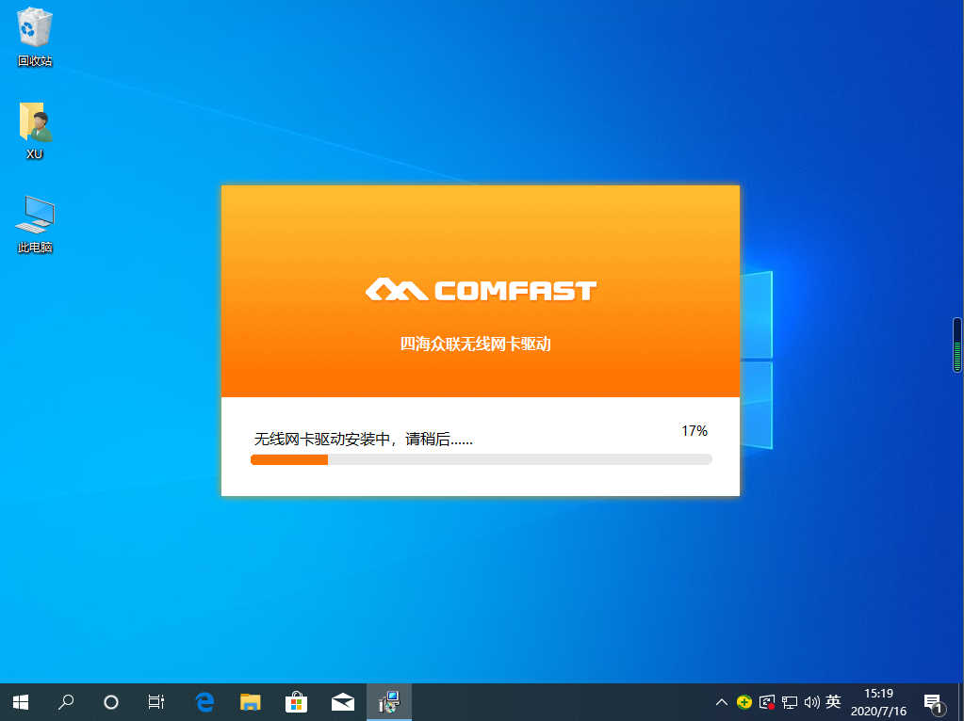Click tray icon with red dot
This screenshot has height=721, width=964.
767,702
